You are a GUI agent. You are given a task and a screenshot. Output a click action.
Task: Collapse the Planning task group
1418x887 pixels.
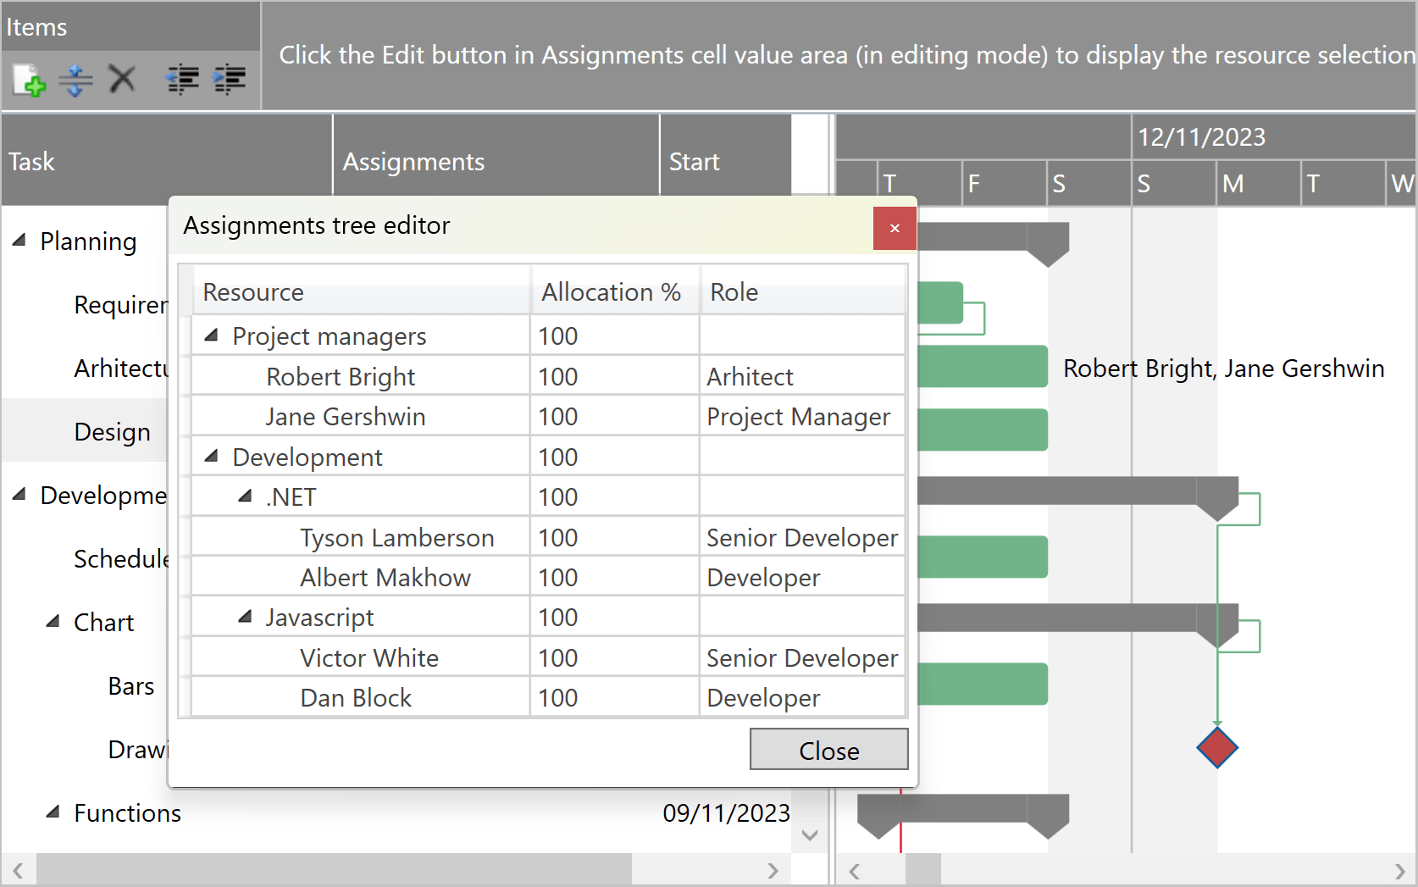(19, 240)
